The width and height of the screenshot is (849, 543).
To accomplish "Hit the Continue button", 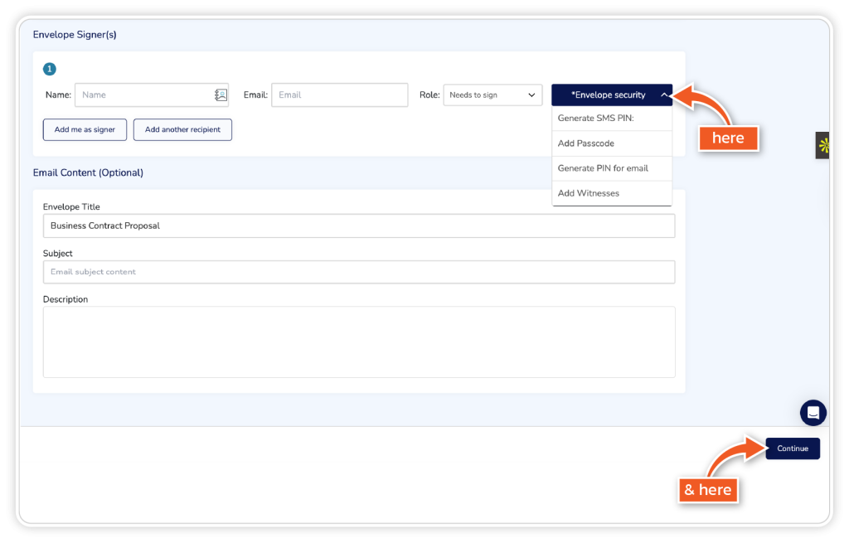I will [x=793, y=448].
